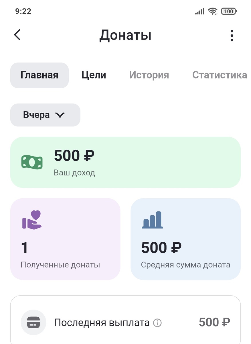The width and height of the screenshot is (251, 344).
Task: Tap the bank card payout icon
Action: (33, 322)
